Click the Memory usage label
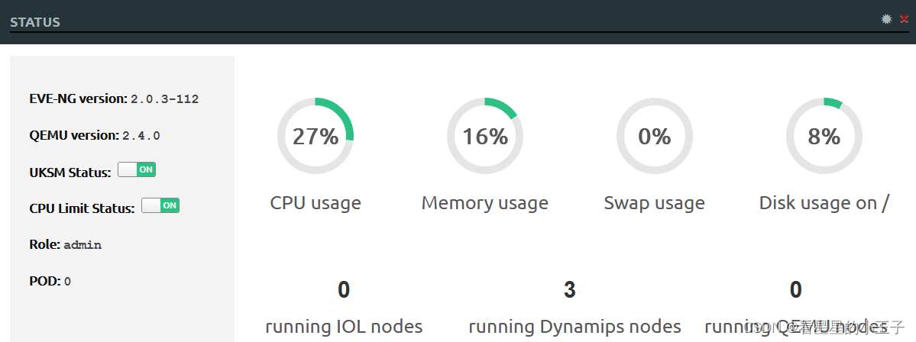The width and height of the screenshot is (916, 342). 485,203
